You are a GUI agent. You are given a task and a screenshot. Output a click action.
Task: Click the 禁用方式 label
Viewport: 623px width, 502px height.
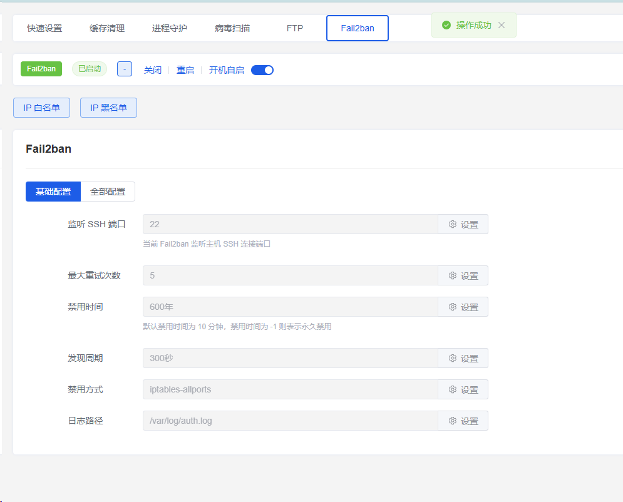click(x=85, y=389)
